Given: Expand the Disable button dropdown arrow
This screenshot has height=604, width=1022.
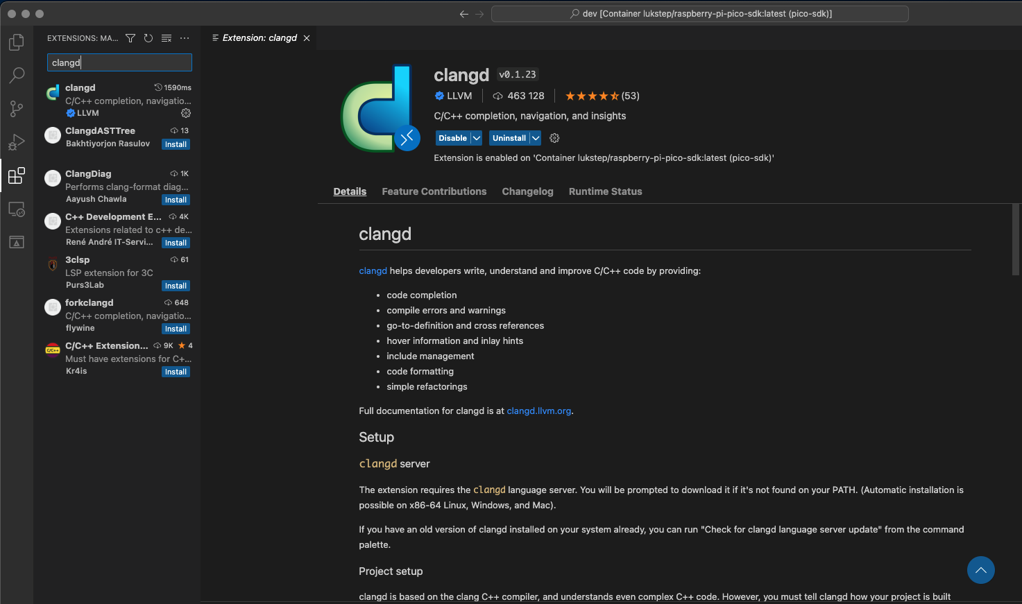Looking at the screenshot, I should (477, 138).
